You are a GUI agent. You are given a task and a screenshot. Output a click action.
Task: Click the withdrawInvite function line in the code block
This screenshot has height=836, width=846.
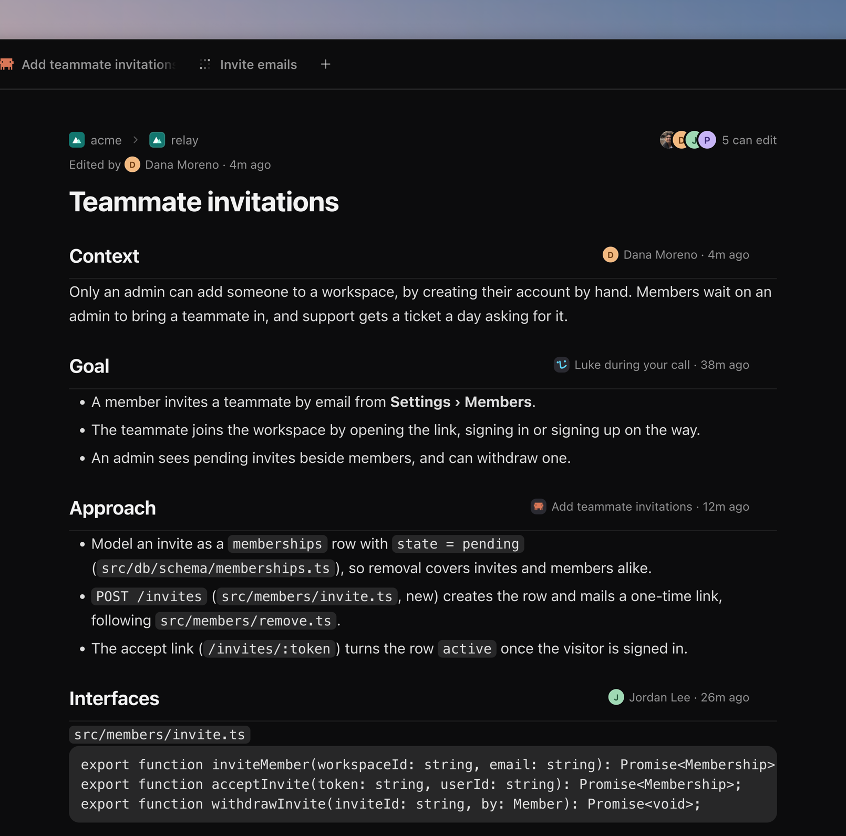(x=390, y=804)
